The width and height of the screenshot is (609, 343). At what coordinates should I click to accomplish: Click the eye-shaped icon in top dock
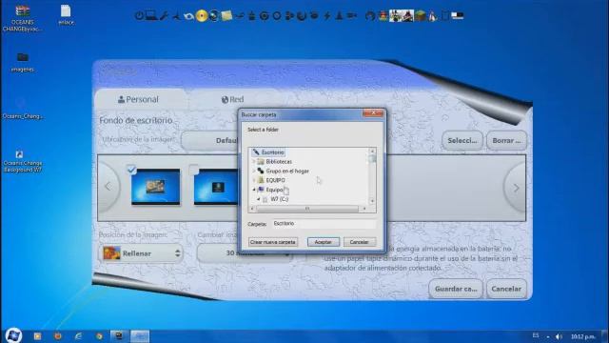click(189, 16)
